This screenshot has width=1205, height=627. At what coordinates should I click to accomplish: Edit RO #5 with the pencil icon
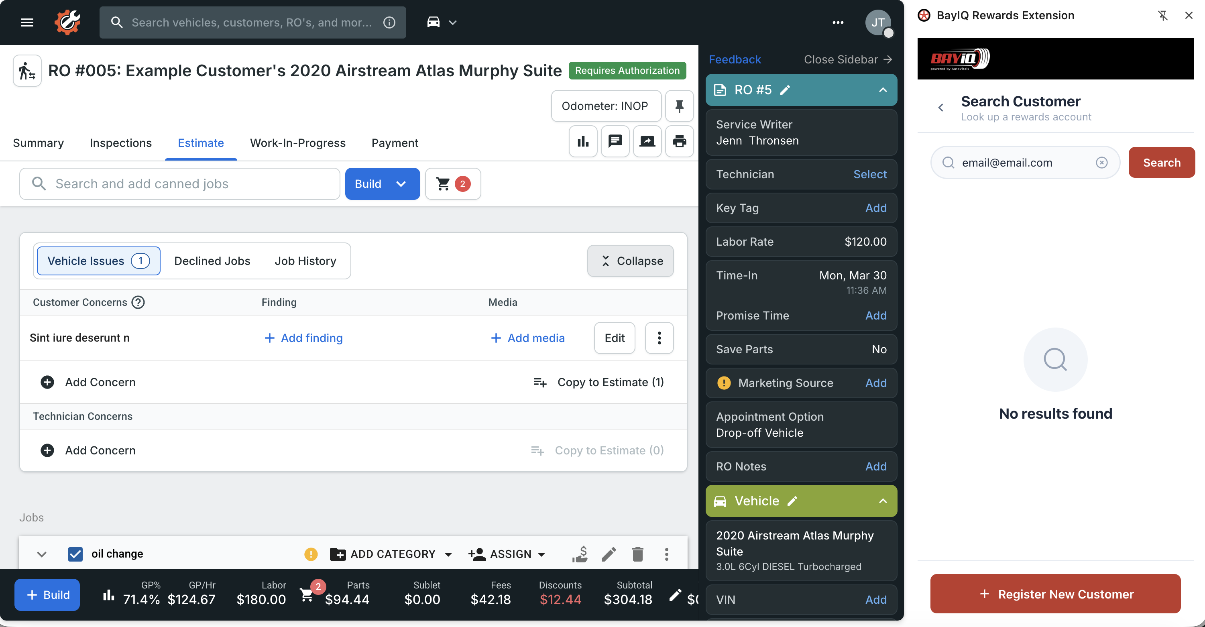(786, 90)
